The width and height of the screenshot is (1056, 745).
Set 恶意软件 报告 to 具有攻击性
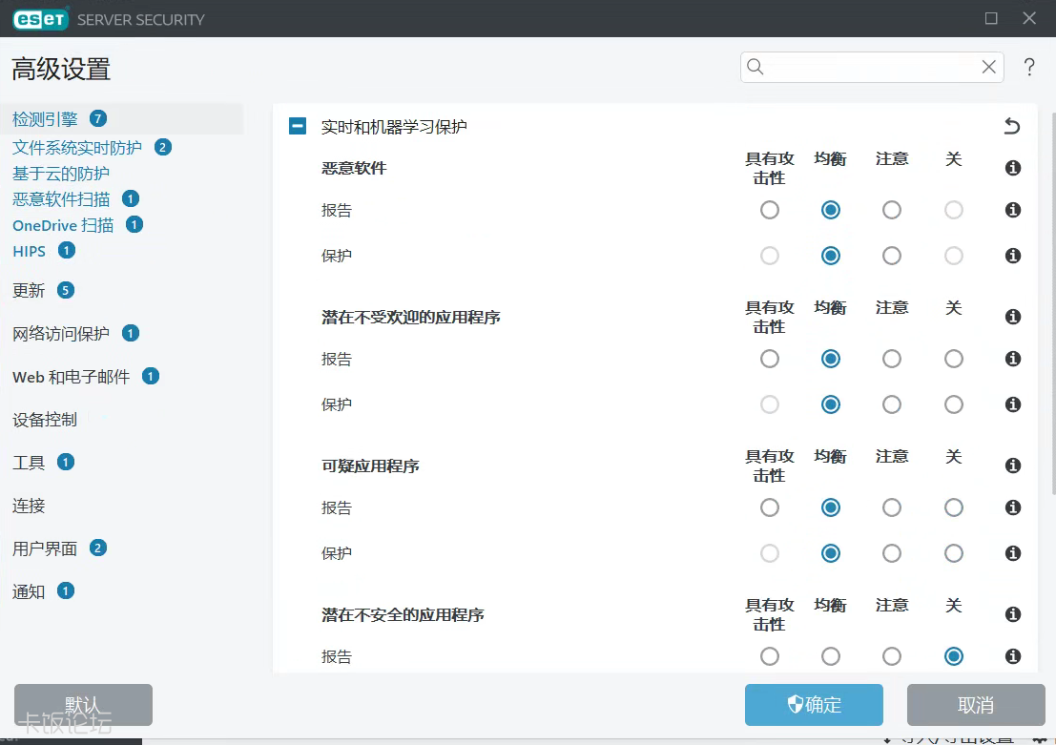tap(770, 210)
